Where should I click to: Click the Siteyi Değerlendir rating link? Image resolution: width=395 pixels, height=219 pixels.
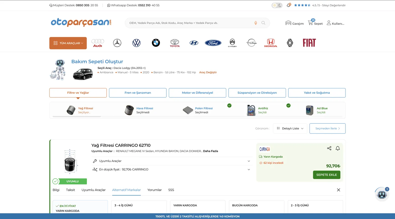[x=334, y=5]
